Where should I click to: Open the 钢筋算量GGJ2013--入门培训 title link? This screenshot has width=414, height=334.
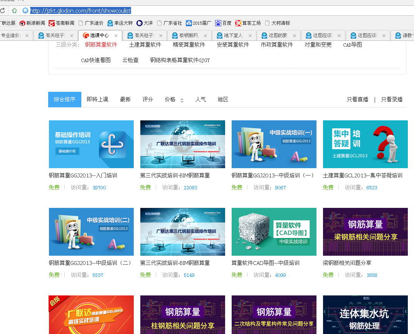(x=83, y=175)
